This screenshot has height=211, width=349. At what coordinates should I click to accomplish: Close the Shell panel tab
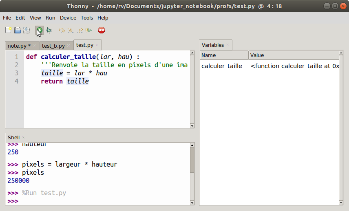23,137
